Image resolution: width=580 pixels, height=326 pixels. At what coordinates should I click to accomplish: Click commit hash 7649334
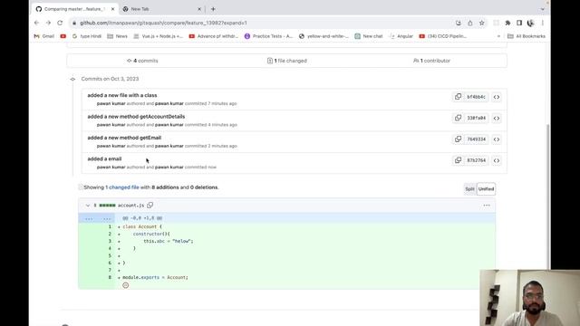click(476, 139)
